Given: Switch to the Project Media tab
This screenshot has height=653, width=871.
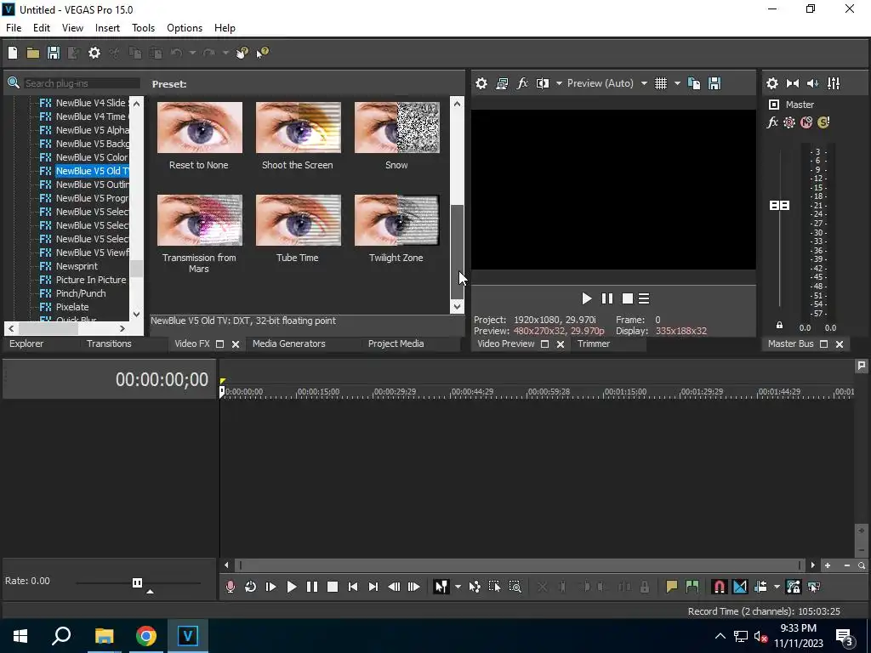Looking at the screenshot, I should [x=396, y=344].
